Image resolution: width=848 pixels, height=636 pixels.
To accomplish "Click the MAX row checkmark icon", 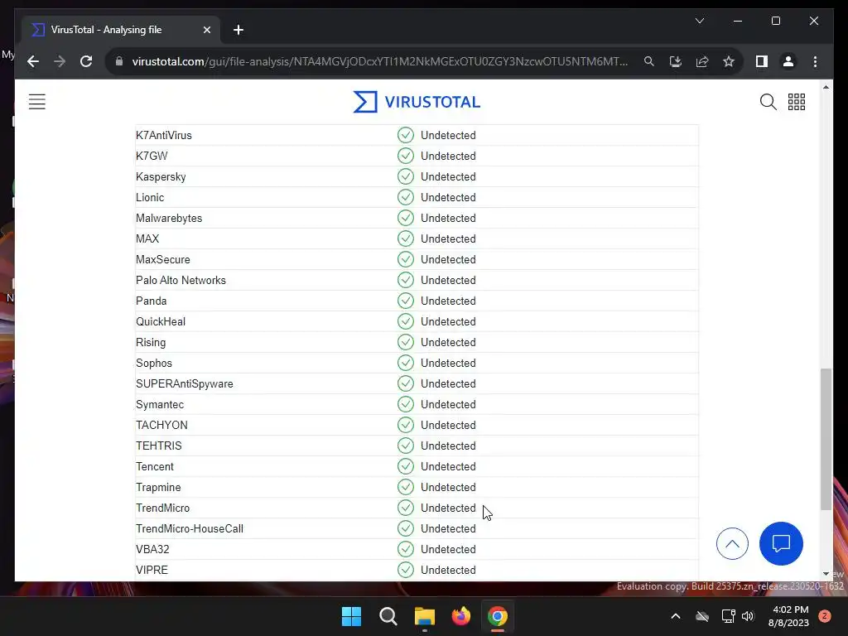I will click(406, 238).
